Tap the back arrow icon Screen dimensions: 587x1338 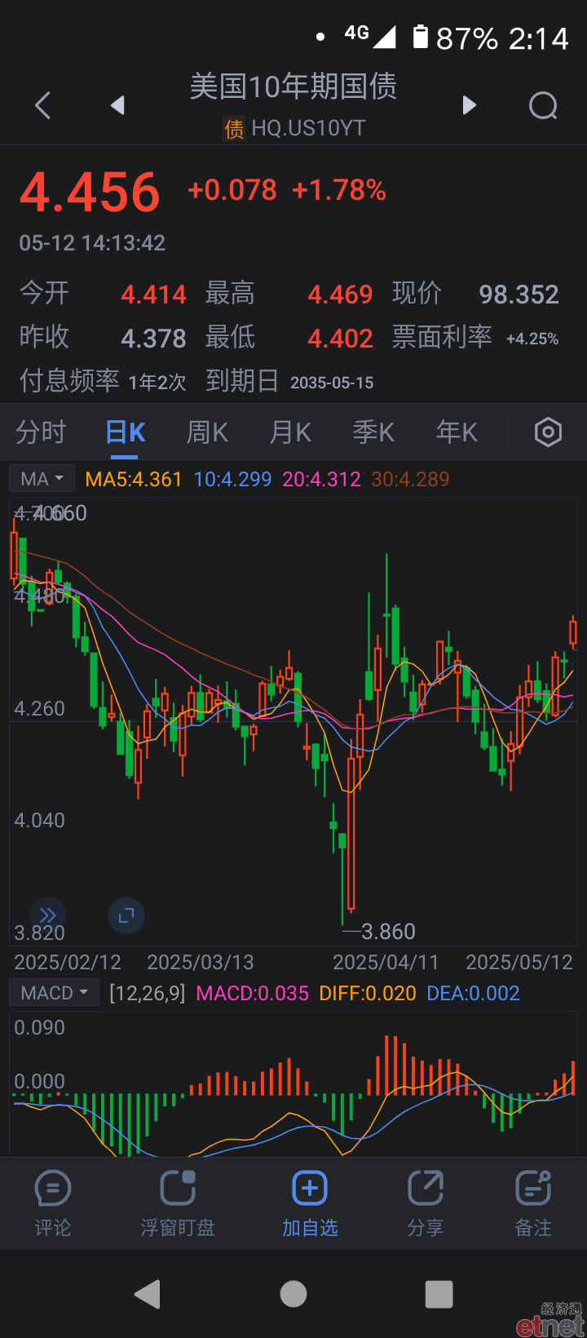pyautogui.click(x=43, y=105)
